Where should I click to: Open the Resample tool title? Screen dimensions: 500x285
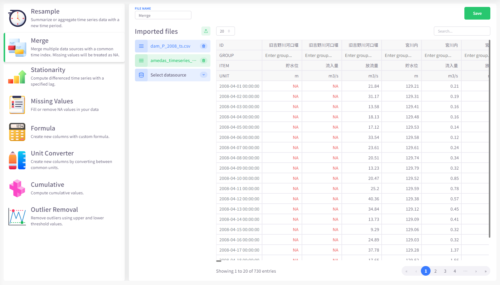click(x=45, y=11)
